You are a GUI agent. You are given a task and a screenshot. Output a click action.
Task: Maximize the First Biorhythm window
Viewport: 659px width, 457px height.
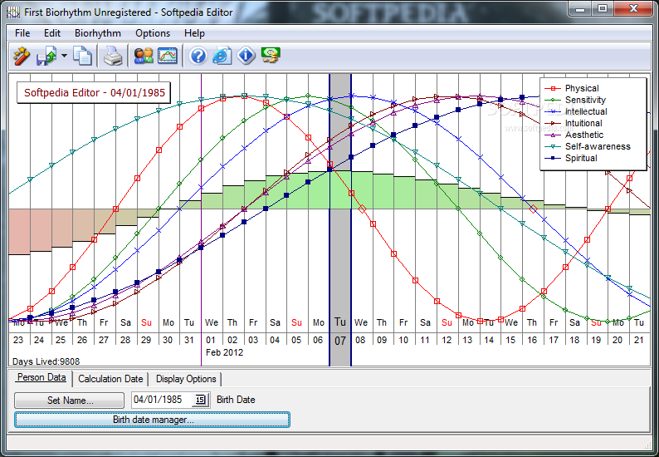coord(603,9)
